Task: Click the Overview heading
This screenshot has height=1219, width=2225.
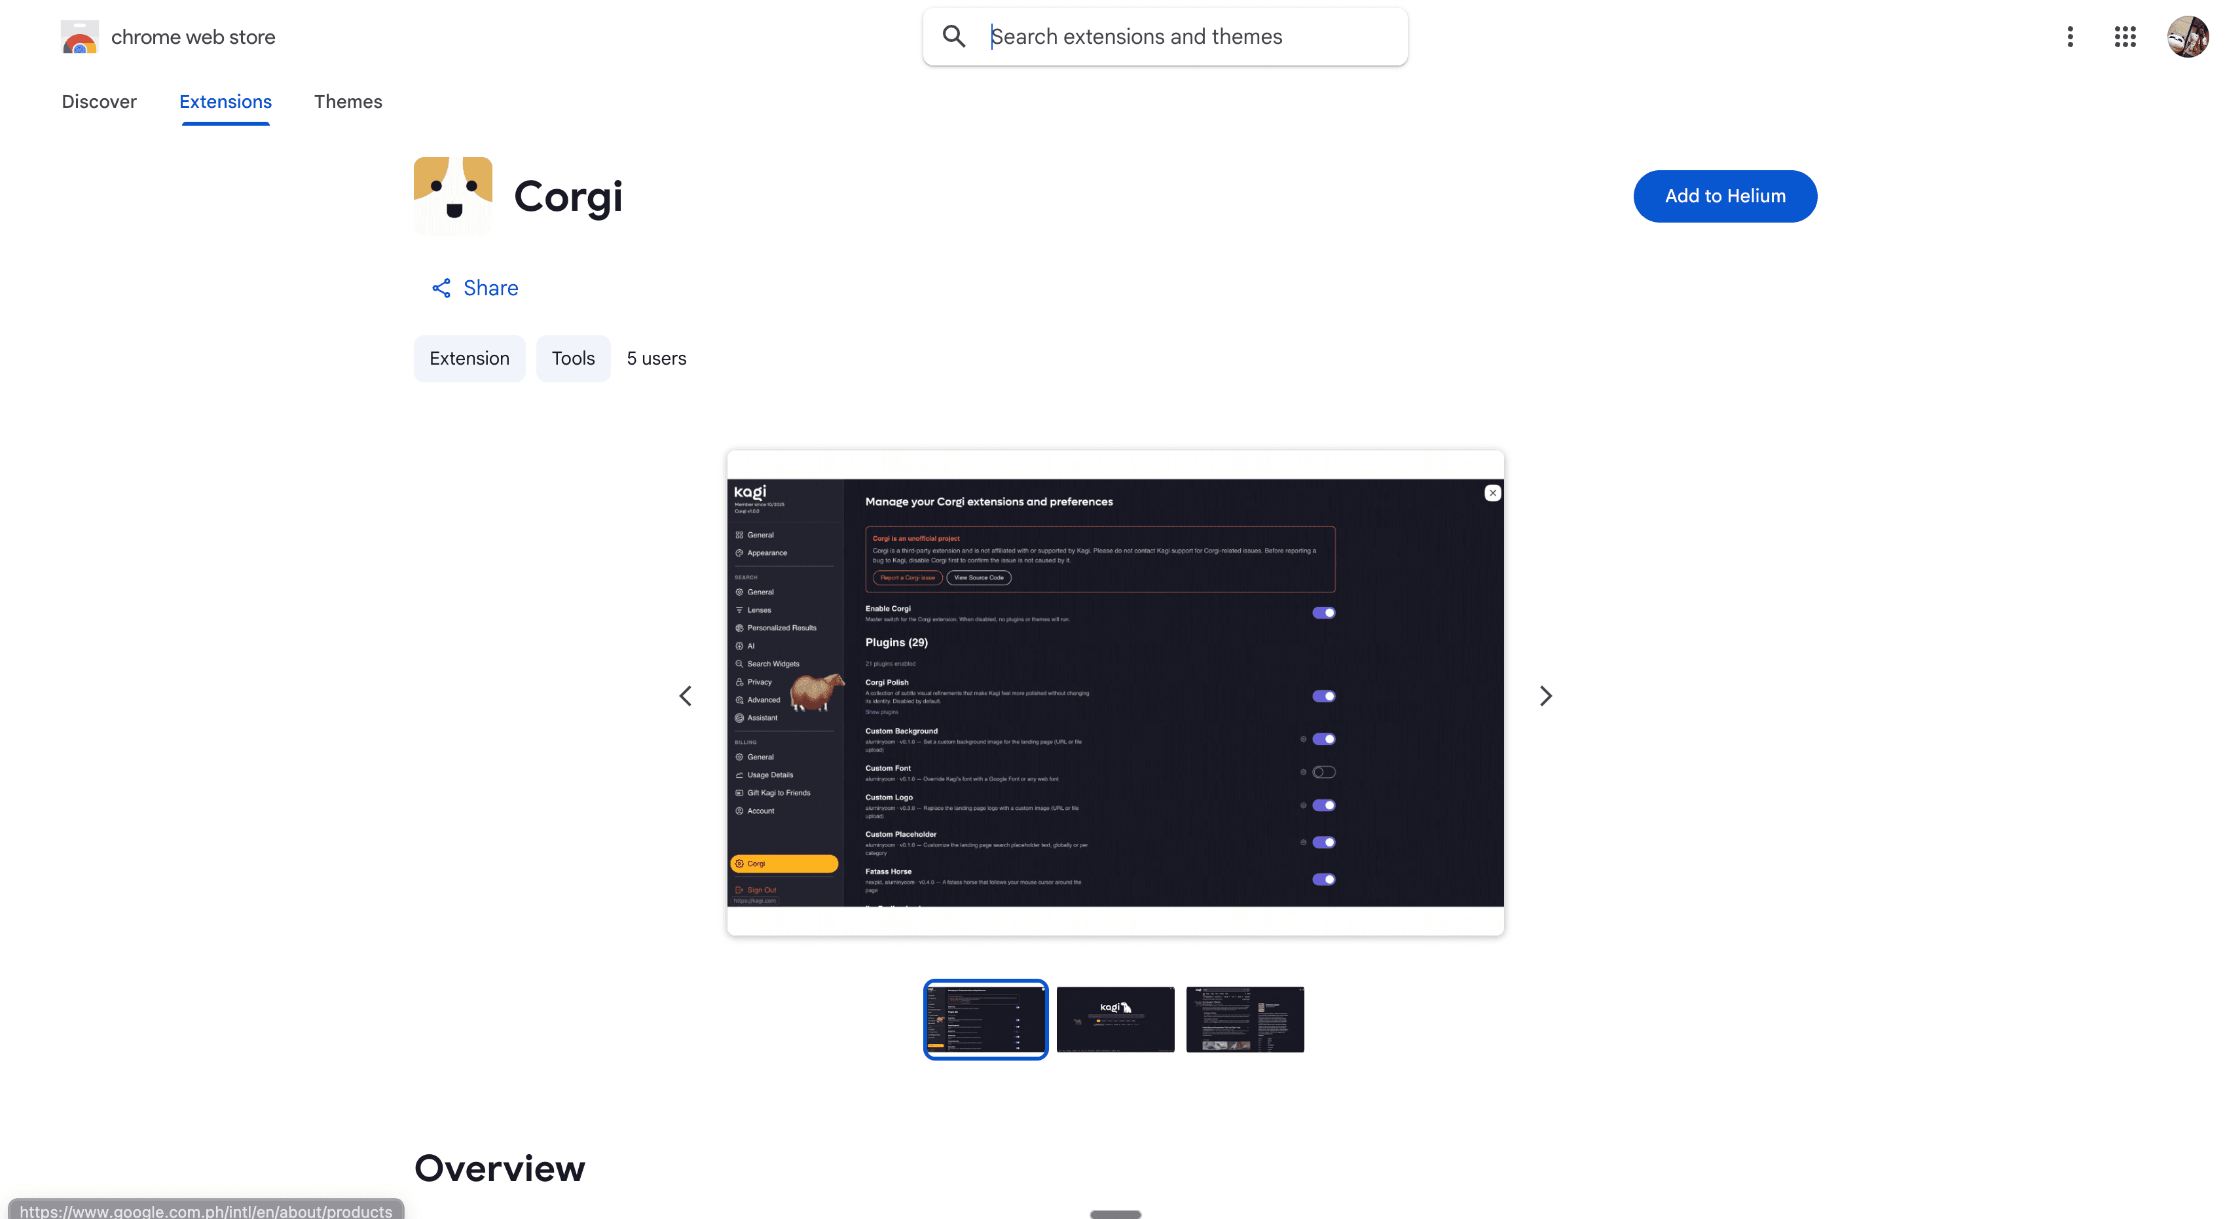Action: click(x=499, y=1168)
